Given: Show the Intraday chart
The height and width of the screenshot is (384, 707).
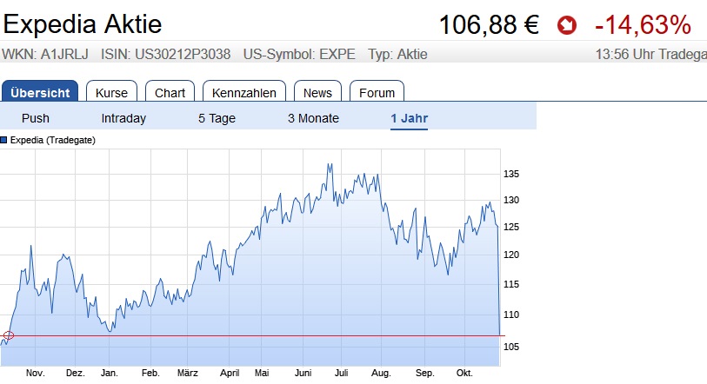Looking at the screenshot, I should (123, 118).
